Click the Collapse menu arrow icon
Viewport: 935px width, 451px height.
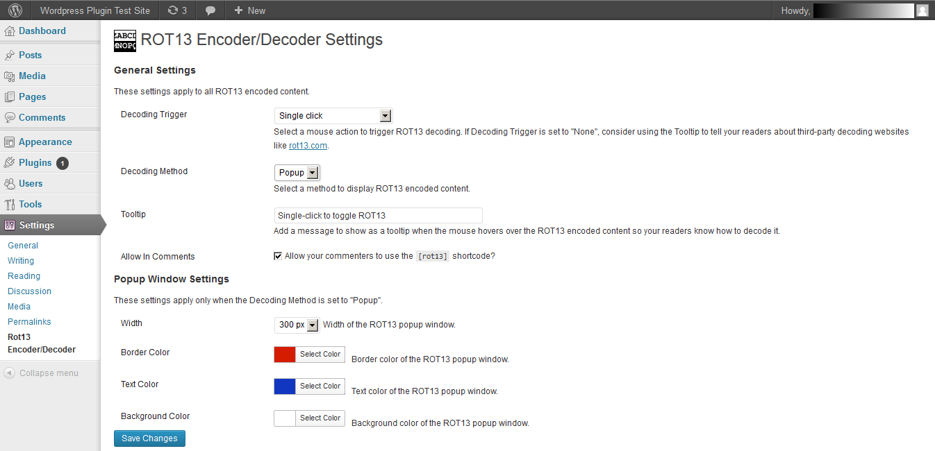(10, 373)
